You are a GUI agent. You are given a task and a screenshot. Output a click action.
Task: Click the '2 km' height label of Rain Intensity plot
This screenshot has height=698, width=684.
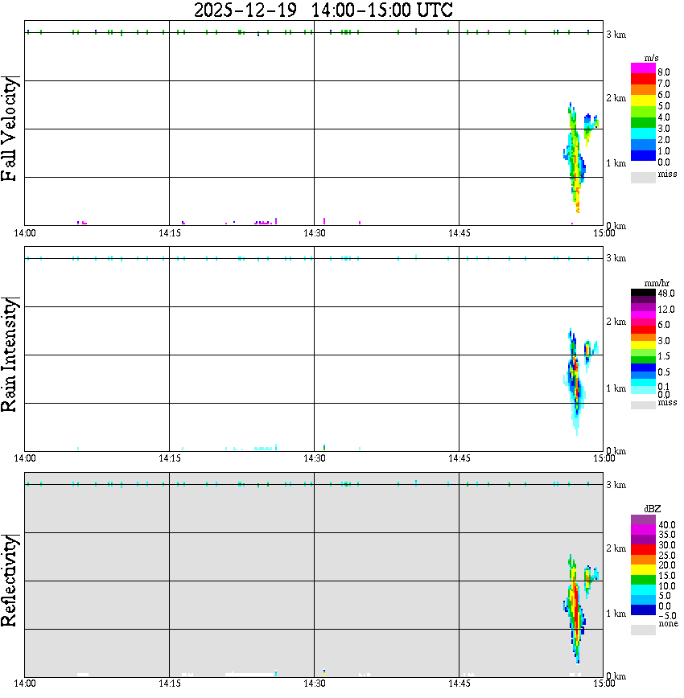616,322
